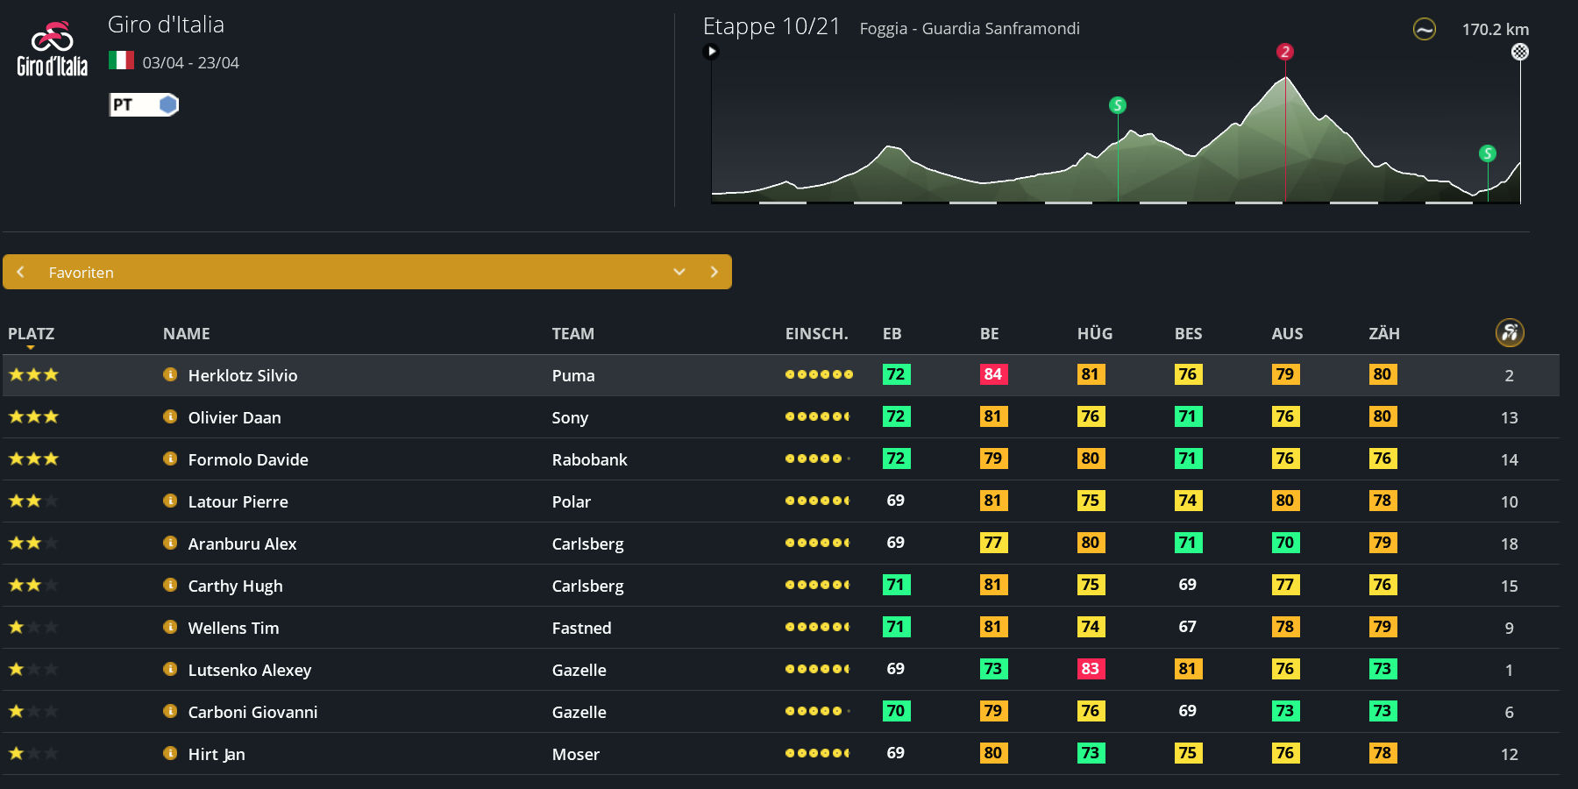Expand the Favoriten dropdown chevron
The width and height of the screenshot is (1578, 789).
[x=679, y=272]
